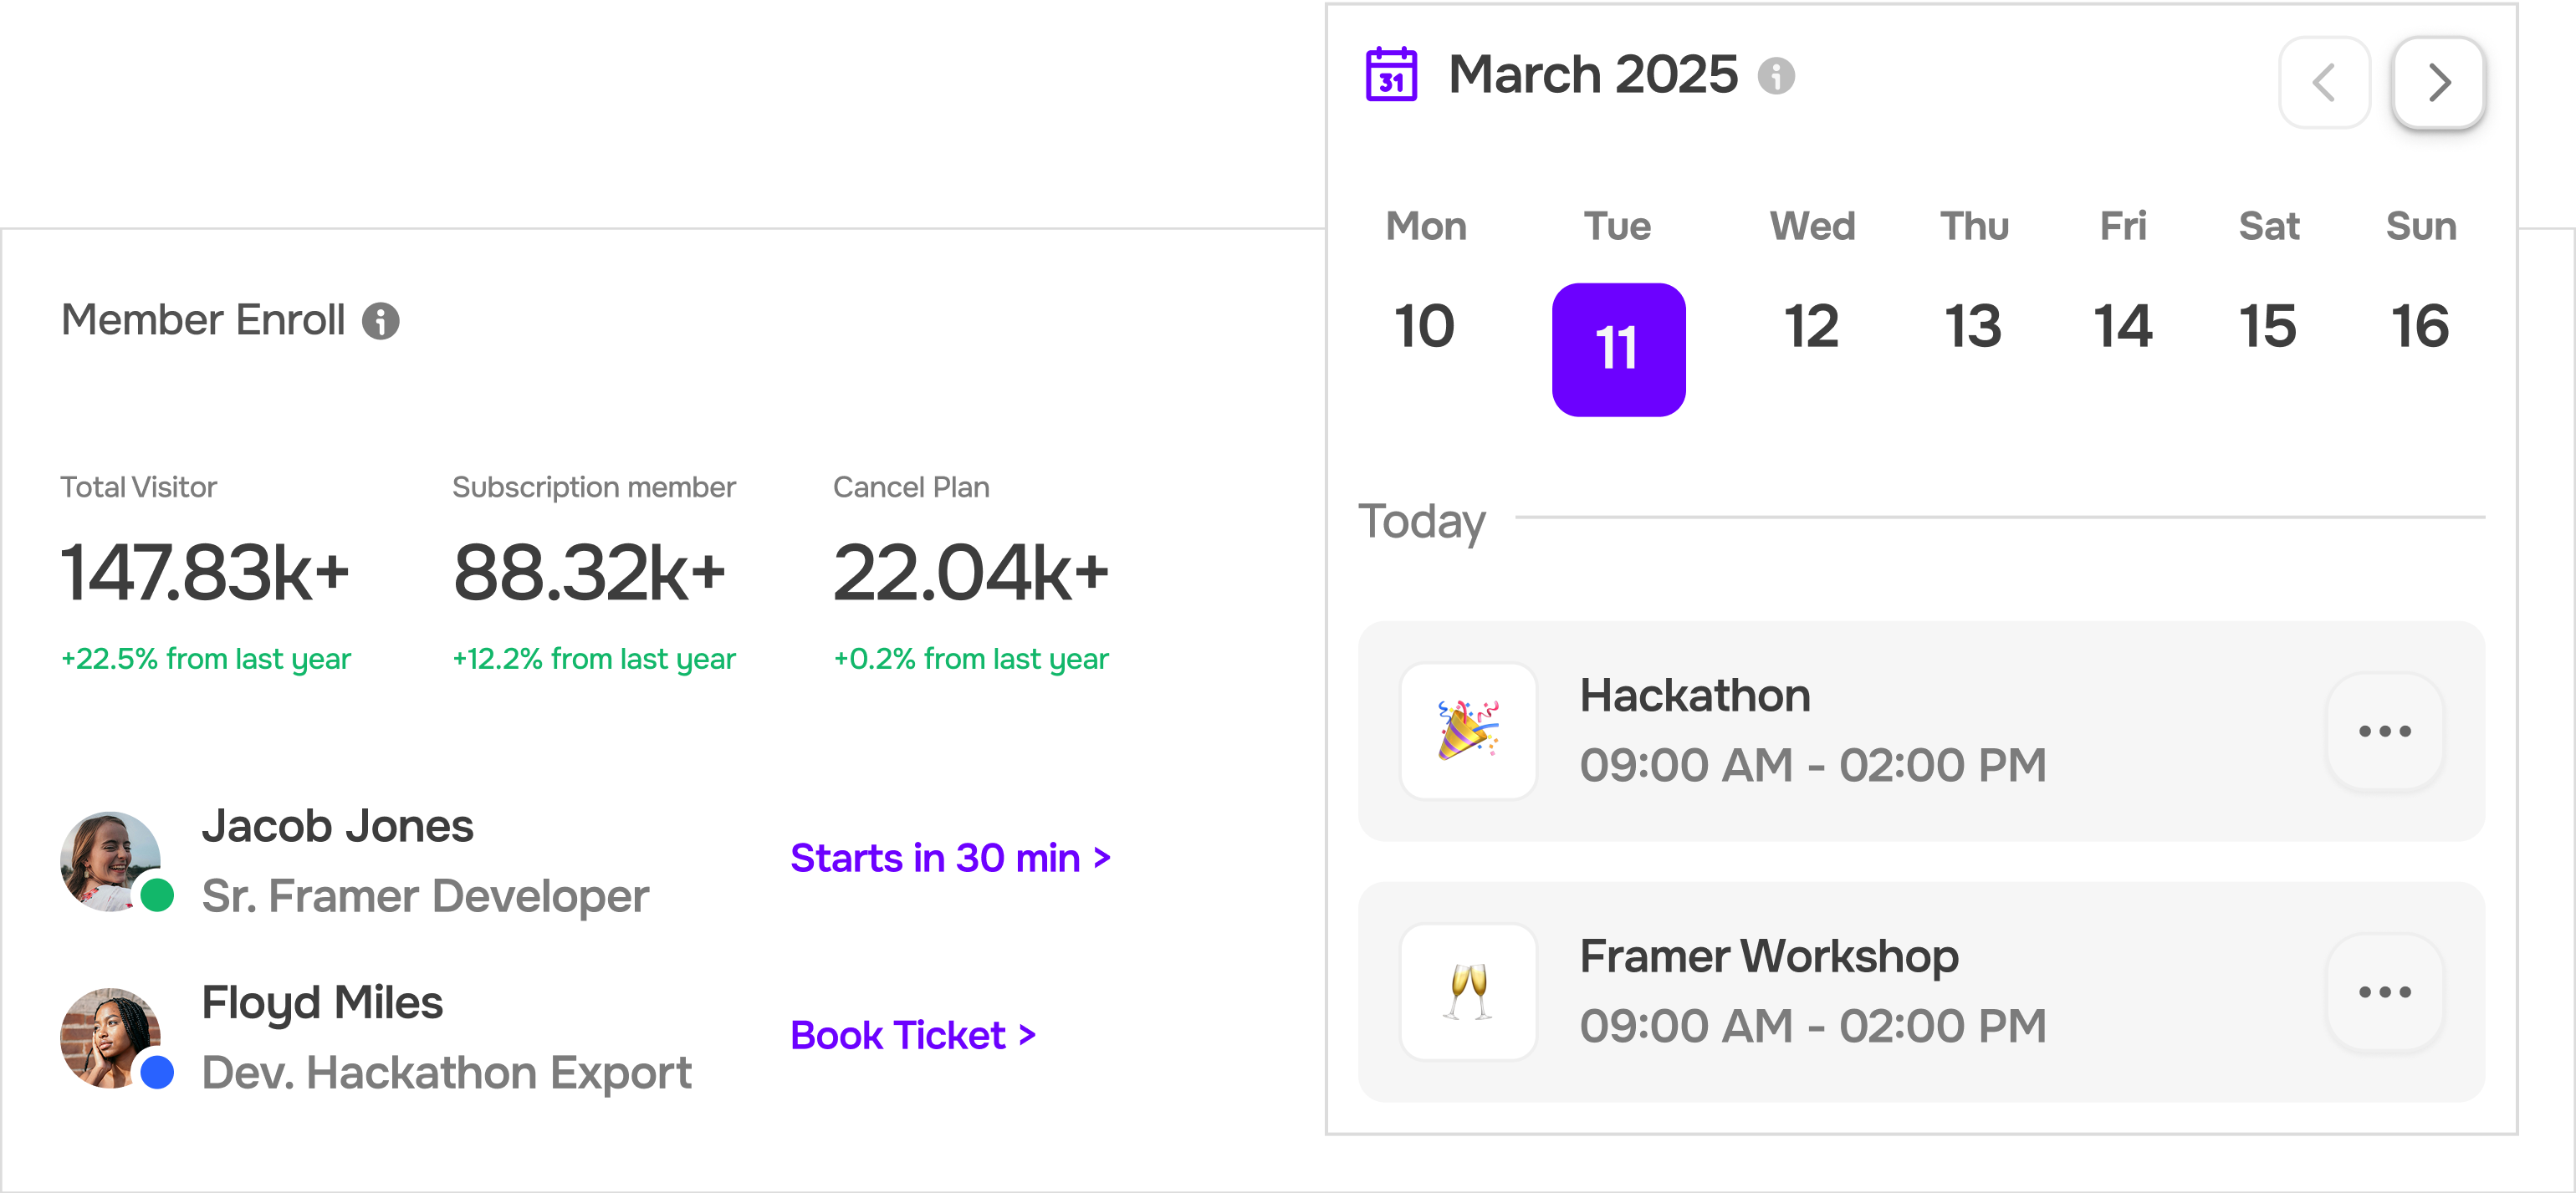
Task: Click the 'Starts in 30 min' link
Action: click(949, 858)
